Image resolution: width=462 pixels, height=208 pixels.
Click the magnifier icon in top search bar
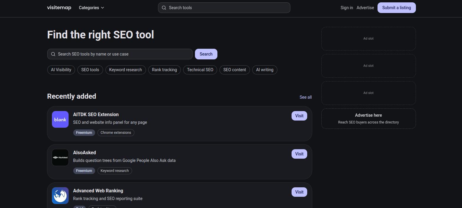[164, 8]
